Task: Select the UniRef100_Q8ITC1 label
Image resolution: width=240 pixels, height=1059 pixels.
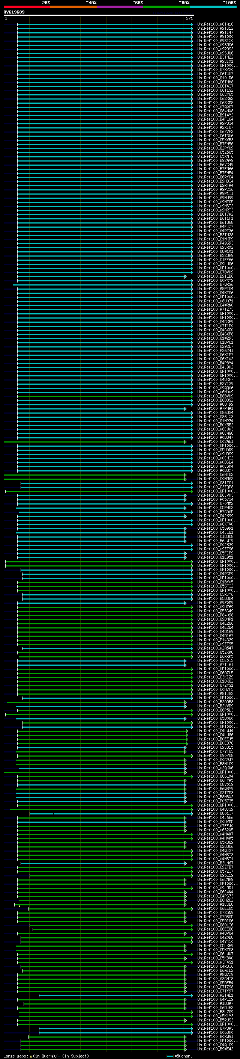Action: [x=215, y=483]
